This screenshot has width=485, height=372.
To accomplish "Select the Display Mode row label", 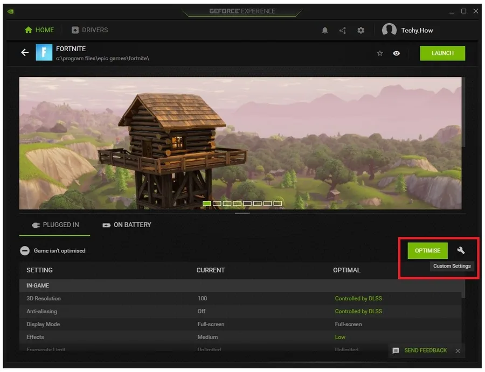I will (x=43, y=324).
